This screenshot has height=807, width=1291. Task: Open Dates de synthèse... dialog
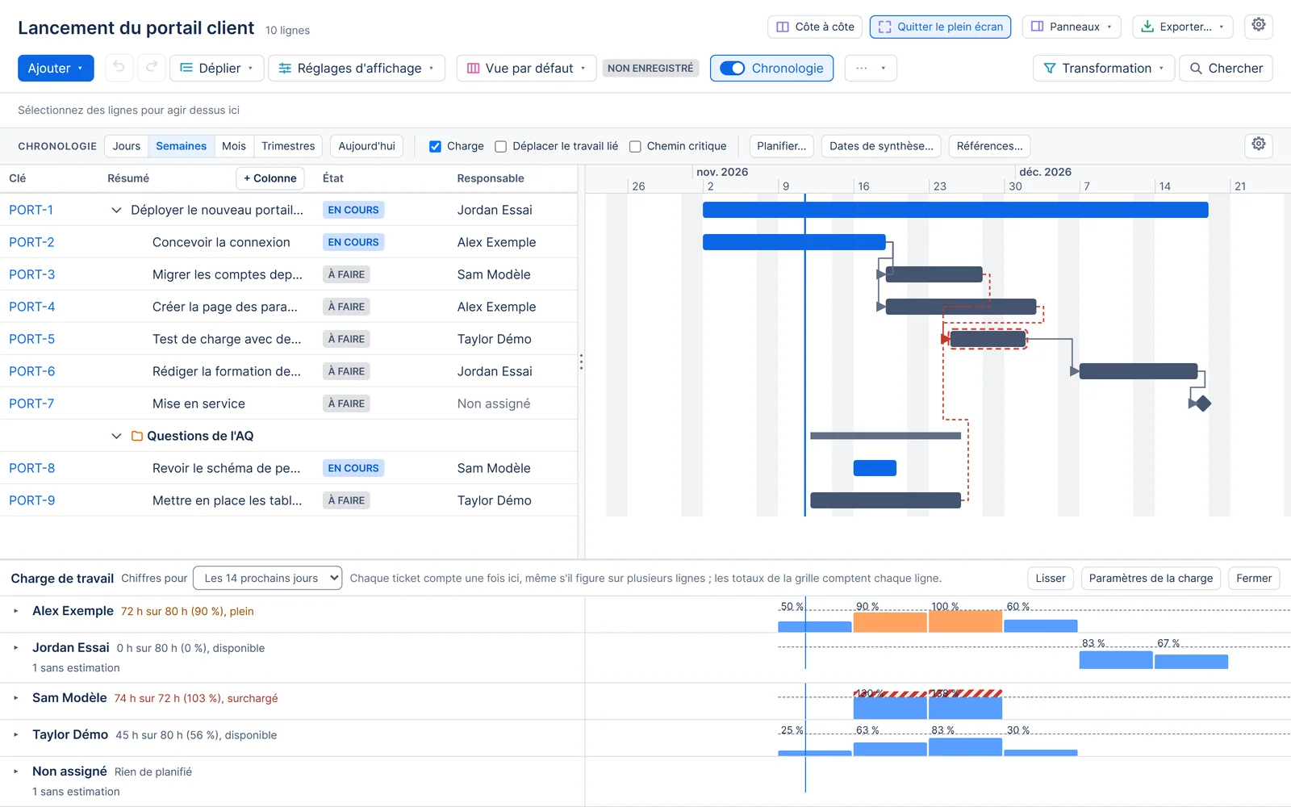pyautogui.click(x=881, y=146)
